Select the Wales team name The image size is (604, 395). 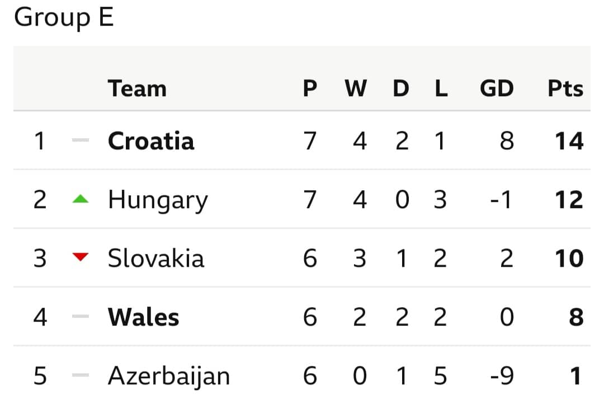144,317
